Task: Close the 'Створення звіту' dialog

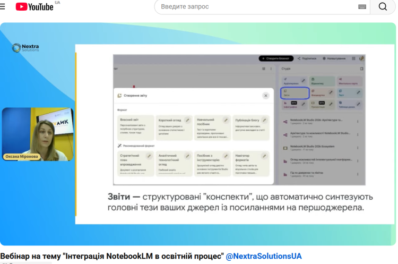Action: (x=266, y=96)
